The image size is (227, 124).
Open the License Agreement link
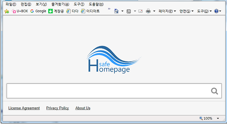coord(24,108)
